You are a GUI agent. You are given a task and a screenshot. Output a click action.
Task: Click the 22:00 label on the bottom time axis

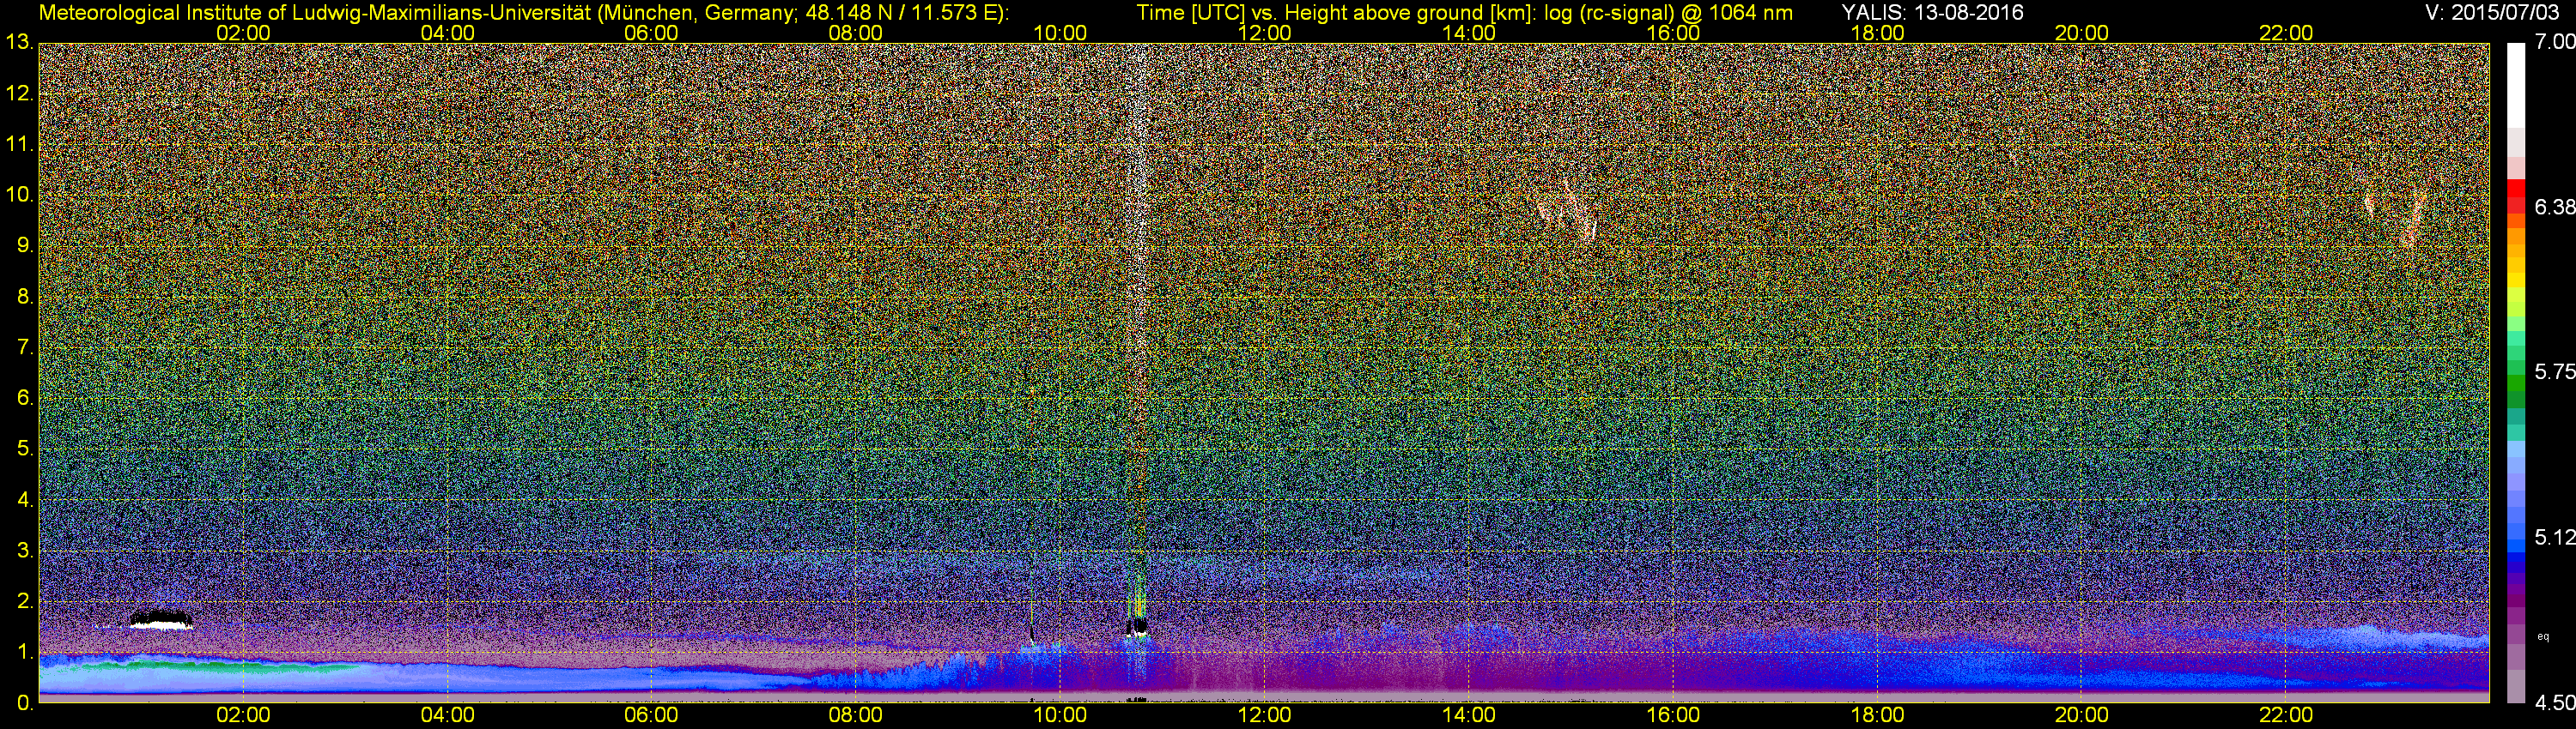(x=2286, y=715)
